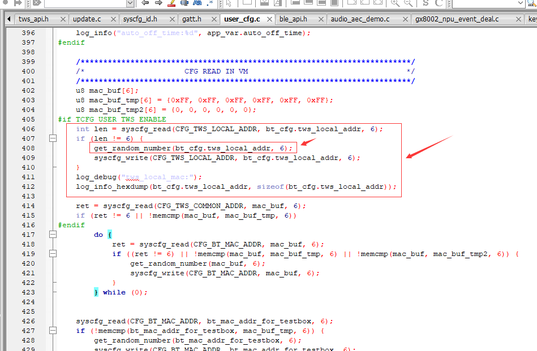Toggle the match case Aa icon
This screenshot has height=351, width=537.
coord(197,3)
